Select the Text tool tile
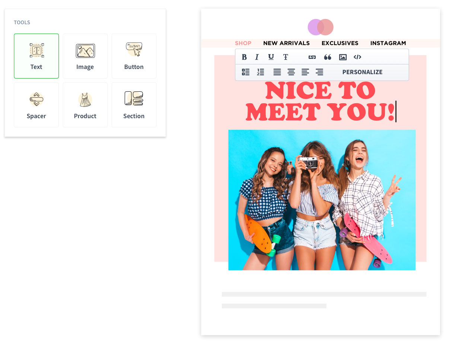The width and height of the screenshot is (449, 344). point(36,56)
